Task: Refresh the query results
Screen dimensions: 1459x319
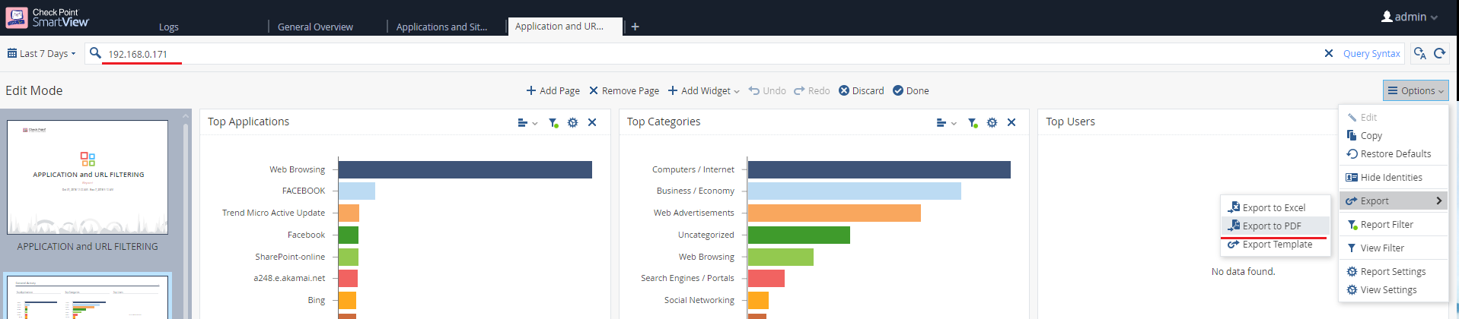Action: (1440, 53)
